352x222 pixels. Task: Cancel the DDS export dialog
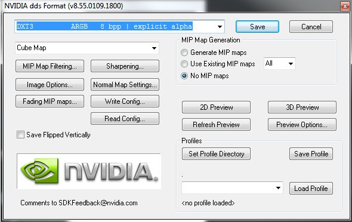[x=311, y=27]
